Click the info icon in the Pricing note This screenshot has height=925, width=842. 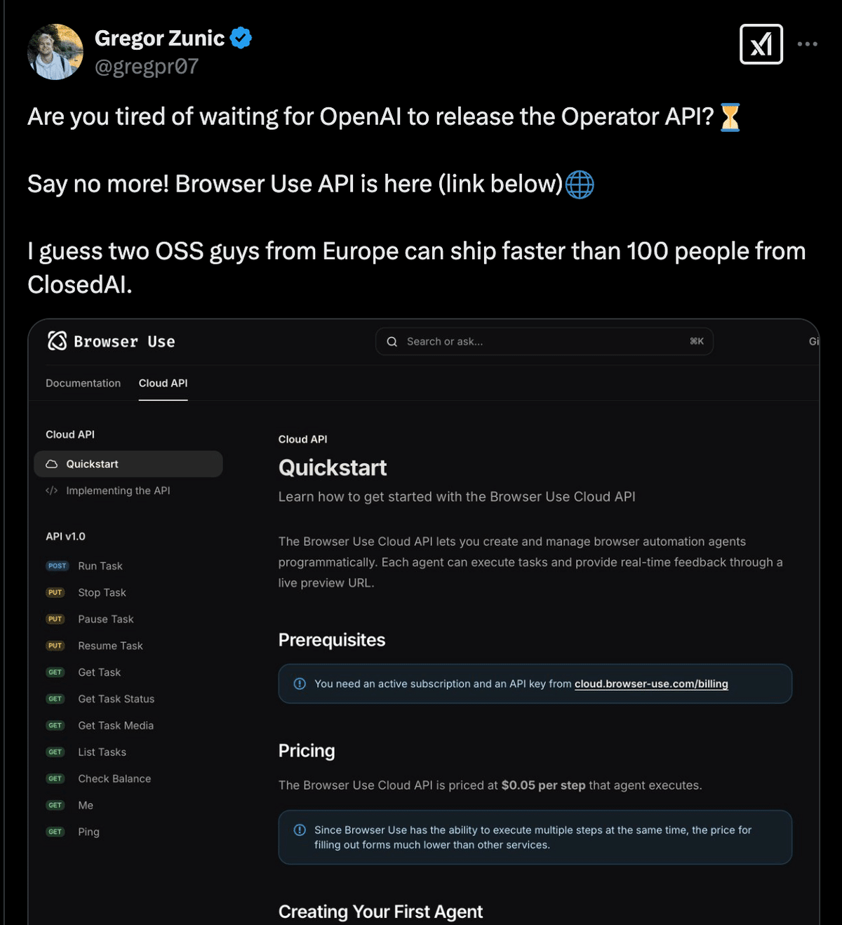point(300,829)
